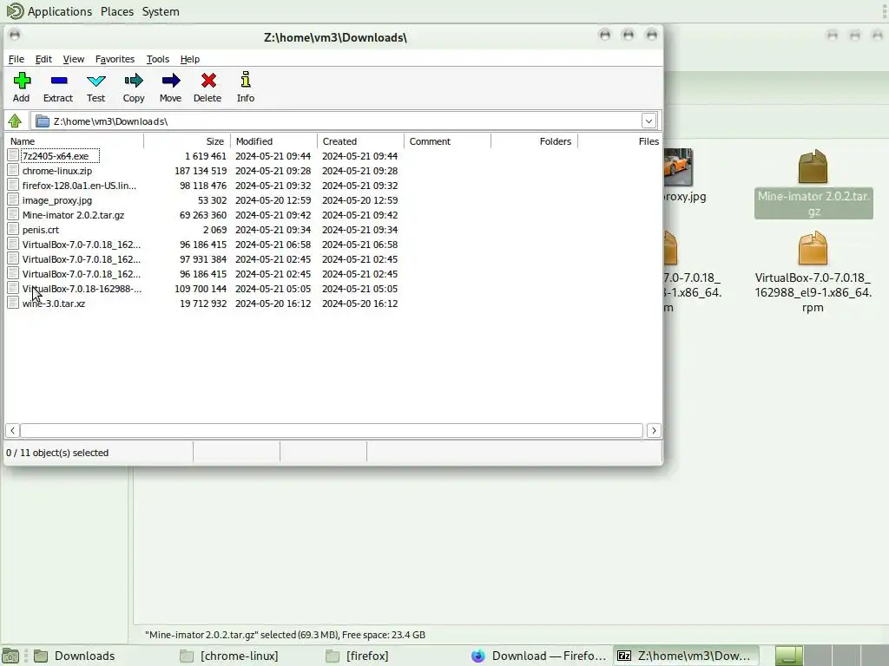The width and height of the screenshot is (889, 666).
Task: Select VirtualBox file sized 97 931 384
Action: coord(81,258)
